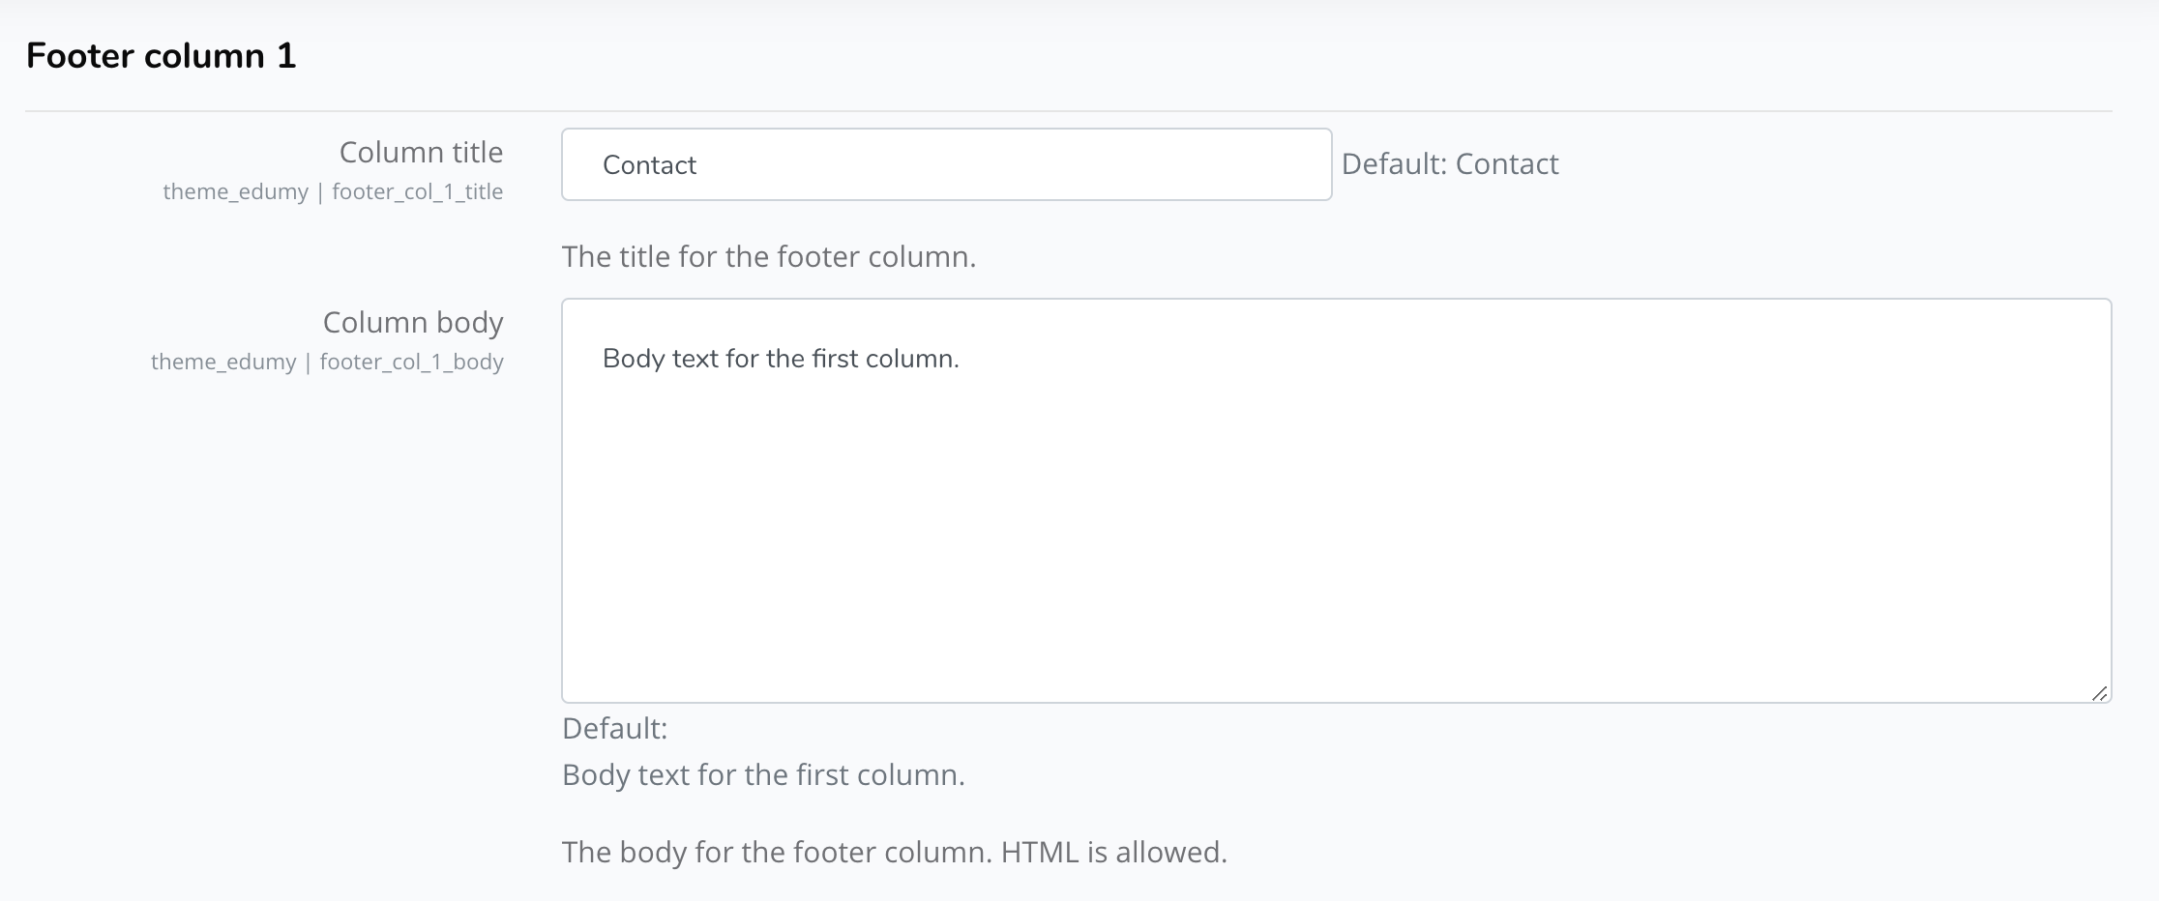
Task: Place cursor in 'Contact' text inside title field
Action: pos(649,165)
